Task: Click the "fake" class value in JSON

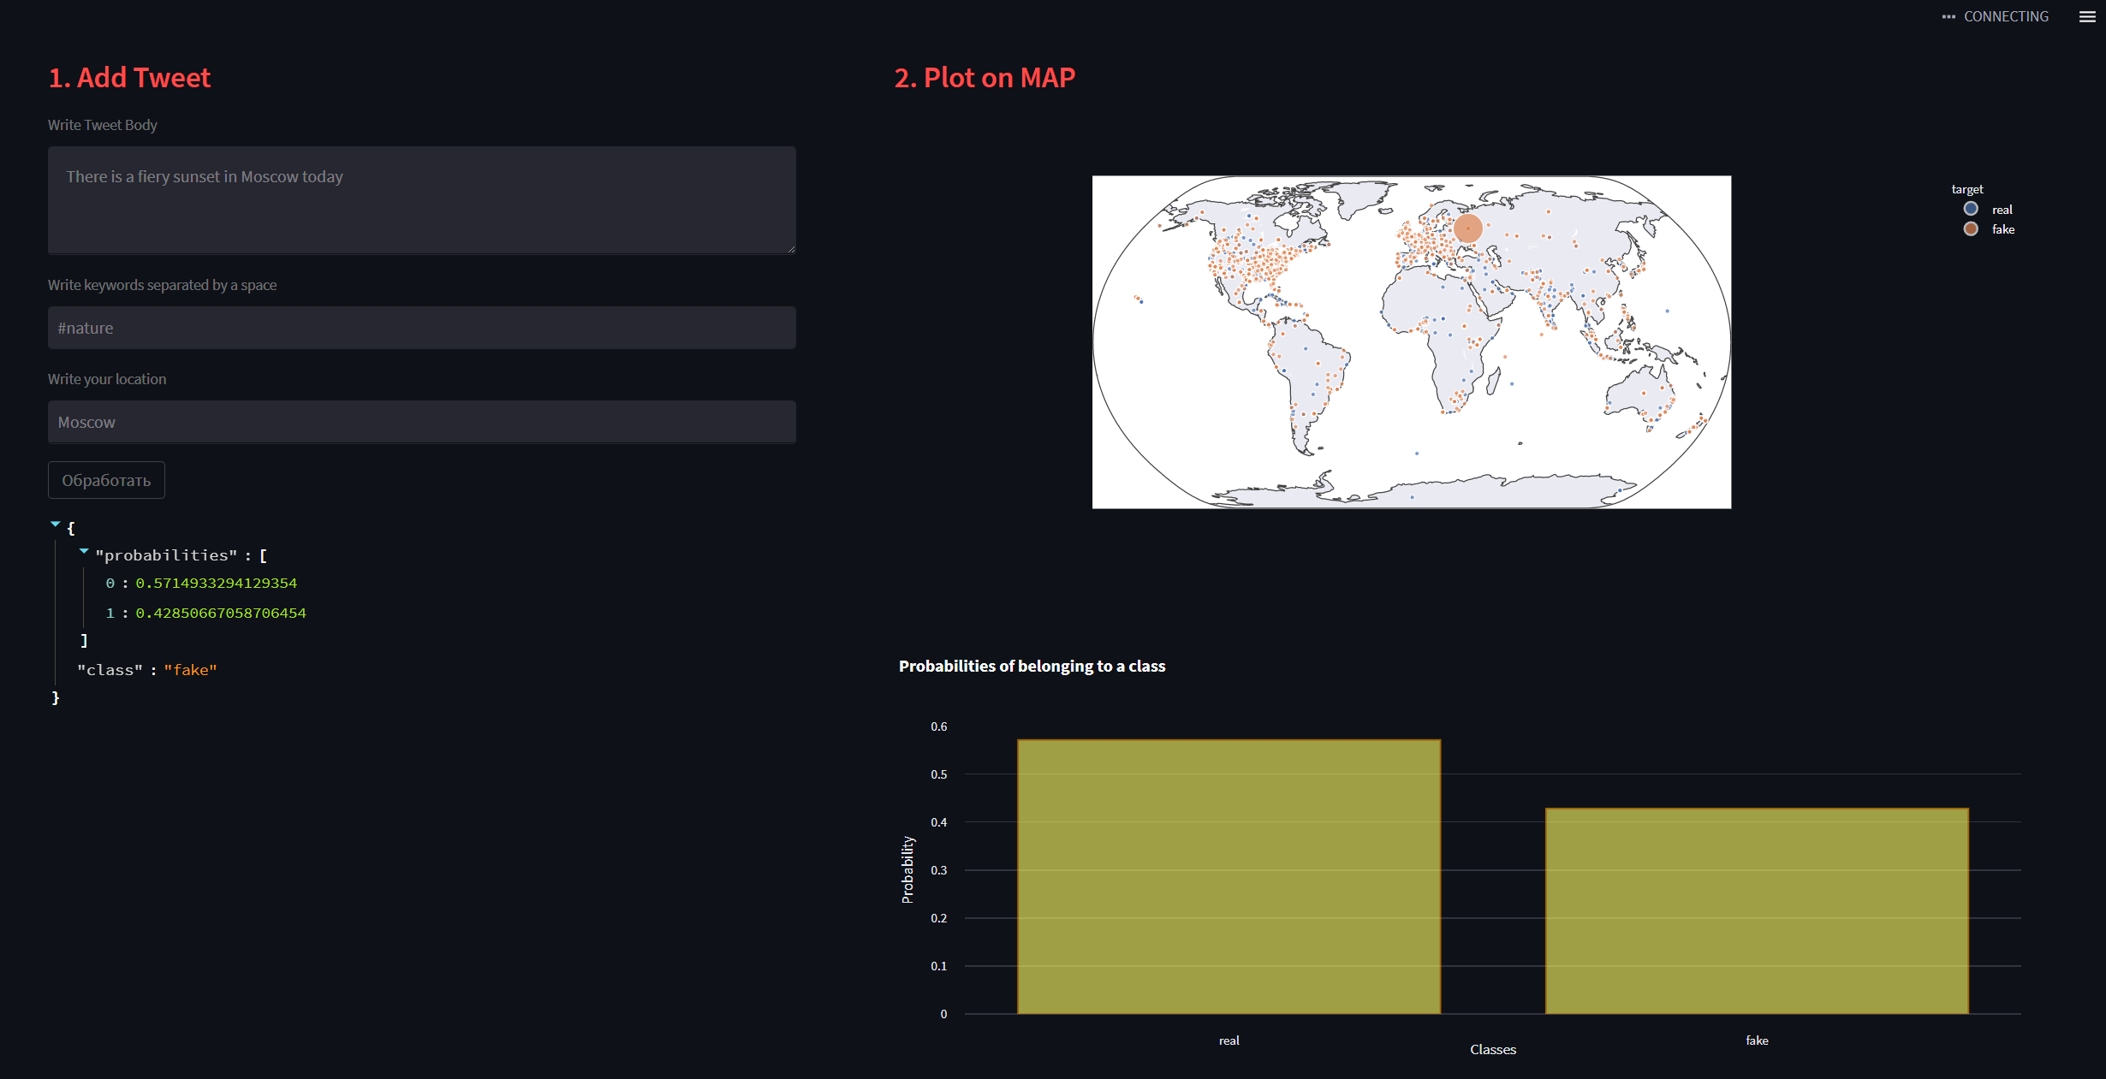Action: point(190,670)
